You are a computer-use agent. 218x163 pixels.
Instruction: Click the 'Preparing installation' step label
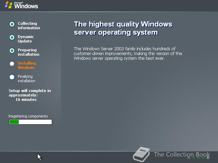29,52
